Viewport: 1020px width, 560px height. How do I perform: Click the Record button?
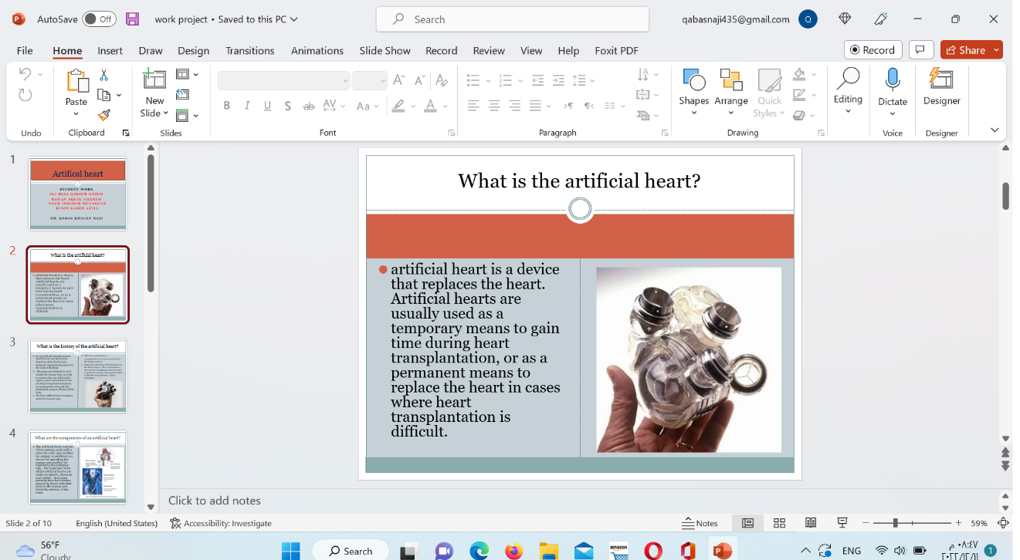tap(873, 50)
